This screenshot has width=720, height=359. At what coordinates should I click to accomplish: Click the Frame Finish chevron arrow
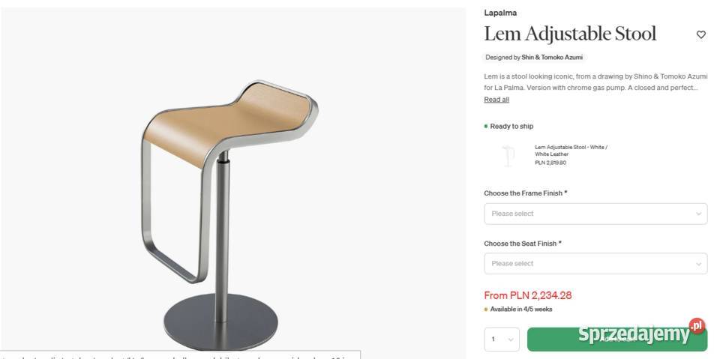(x=698, y=214)
